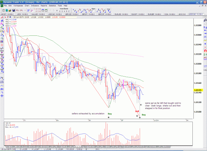Screen dimensions: 207x151
Task: Open the Workspaces menu
Action: tap(18, 6)
